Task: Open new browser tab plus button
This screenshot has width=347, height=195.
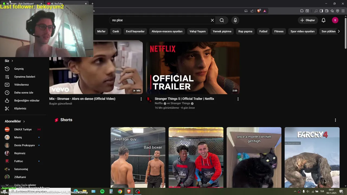Action: (x=92, y=4)
